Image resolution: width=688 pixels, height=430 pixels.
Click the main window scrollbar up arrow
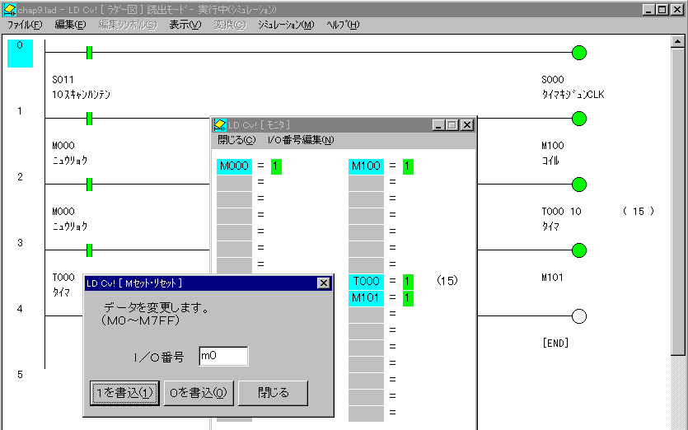(678, 40)
